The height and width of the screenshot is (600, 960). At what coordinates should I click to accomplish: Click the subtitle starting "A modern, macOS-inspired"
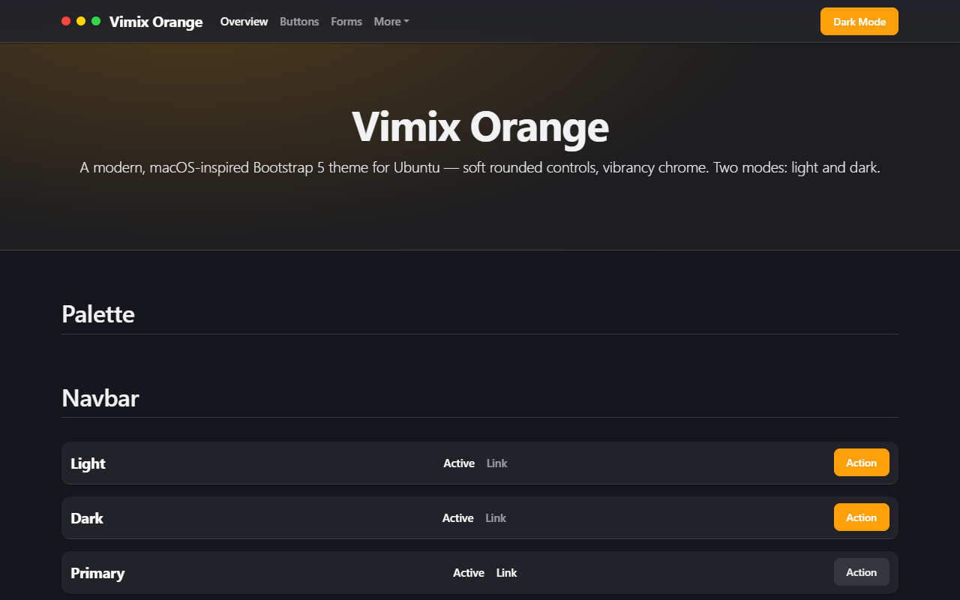(480, 167)
